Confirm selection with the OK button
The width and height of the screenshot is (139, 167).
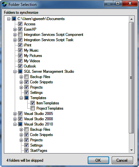click(x=98, y=160)
